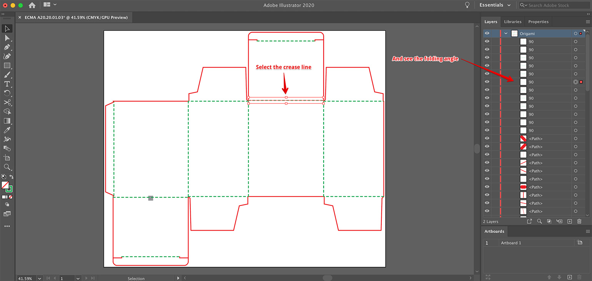Open the Essentials workspace dropdown
Screen dimensions: 592x281
[495, 5]
